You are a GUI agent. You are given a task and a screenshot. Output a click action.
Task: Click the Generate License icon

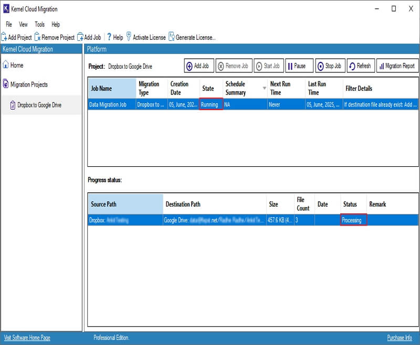click(172, 37)
